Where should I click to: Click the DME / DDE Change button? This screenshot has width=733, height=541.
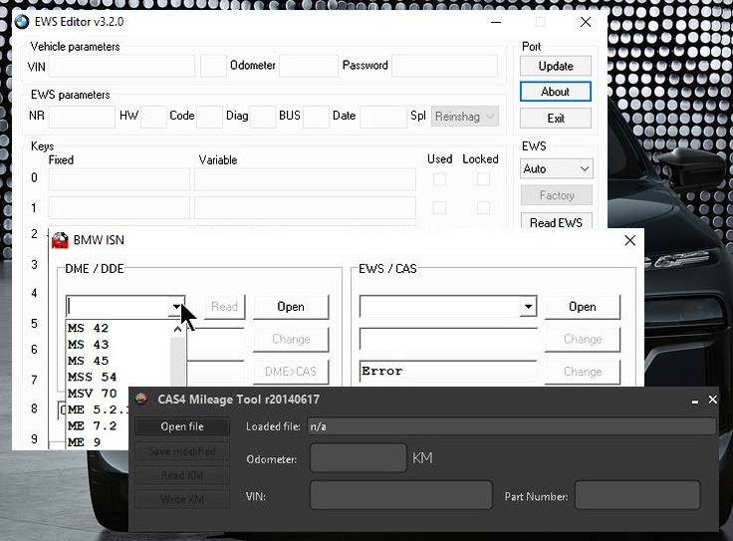291,339
